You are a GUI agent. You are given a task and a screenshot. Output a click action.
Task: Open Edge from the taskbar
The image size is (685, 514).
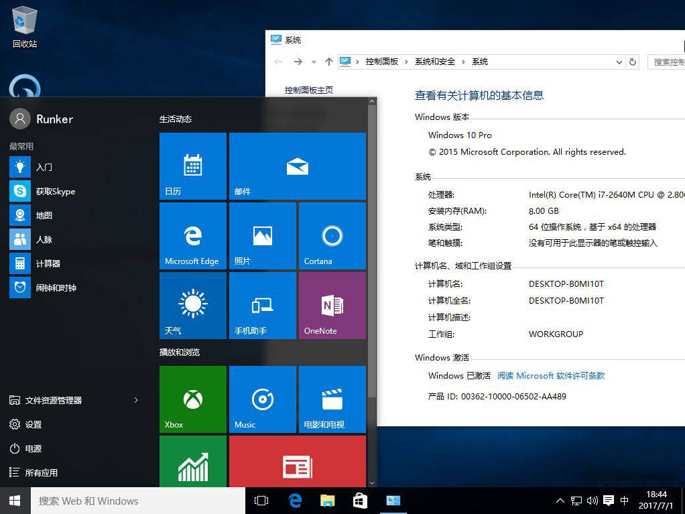click(x=296, y=501)
